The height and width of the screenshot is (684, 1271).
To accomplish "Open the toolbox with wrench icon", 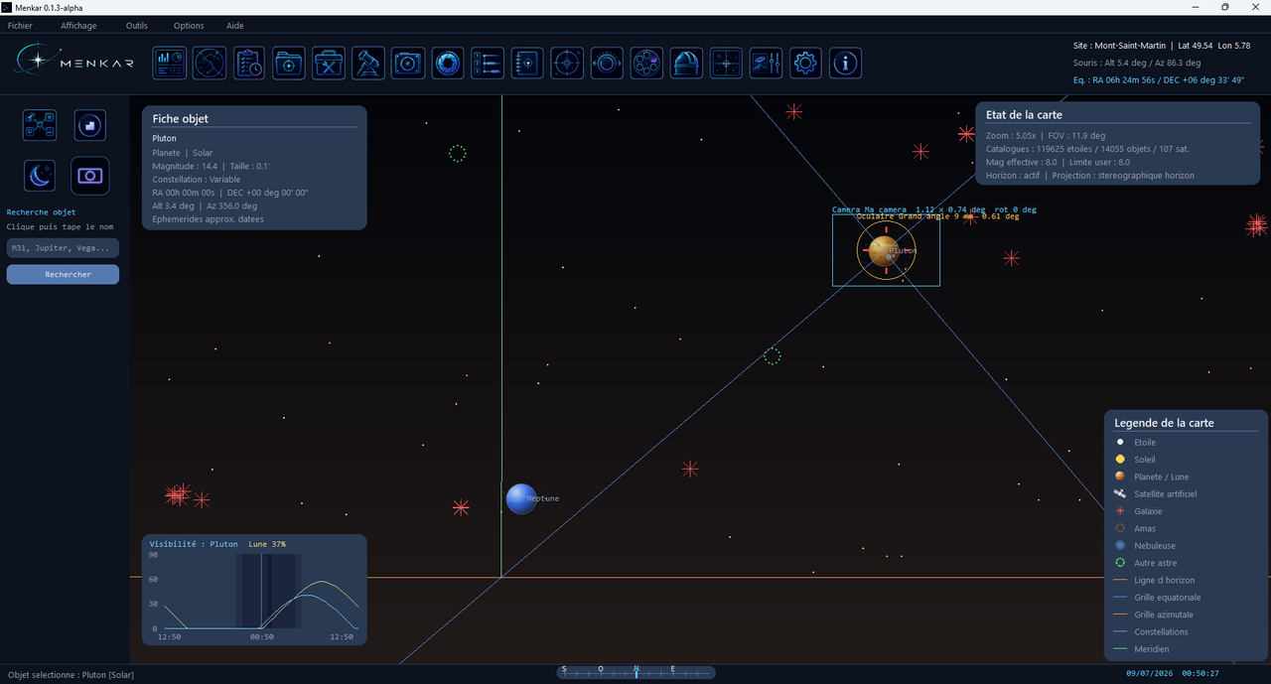I will (x=329, y=64).
